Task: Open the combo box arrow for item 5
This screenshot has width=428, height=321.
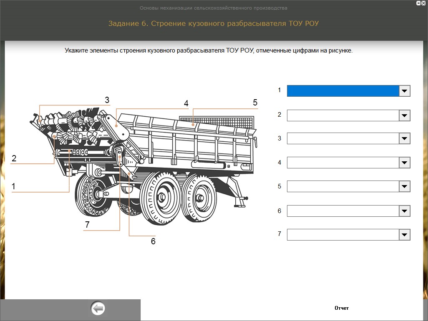Action: 405,187
